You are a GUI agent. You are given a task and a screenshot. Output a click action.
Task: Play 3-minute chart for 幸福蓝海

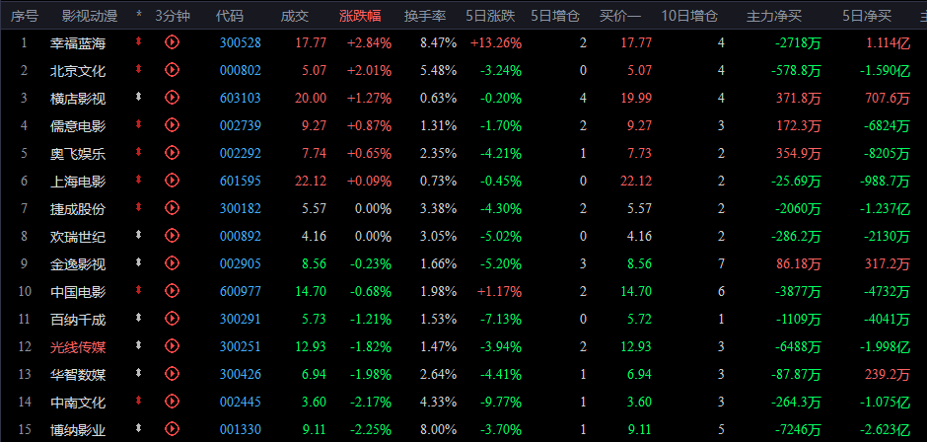click(172, 42)
